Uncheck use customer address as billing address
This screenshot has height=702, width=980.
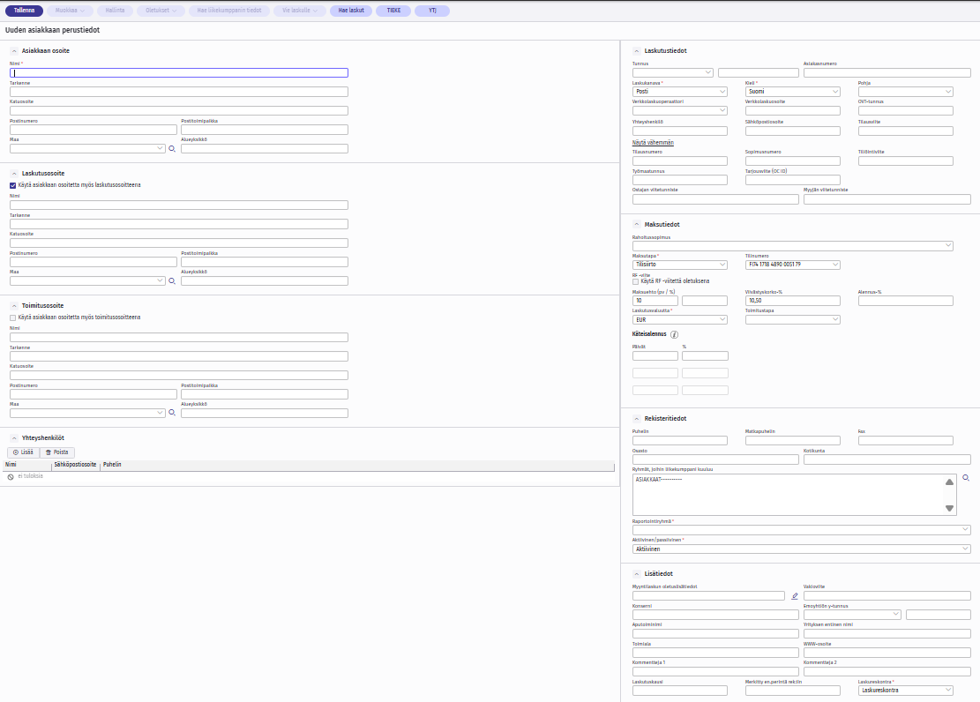pyautogui.click(x=12, y=185)
